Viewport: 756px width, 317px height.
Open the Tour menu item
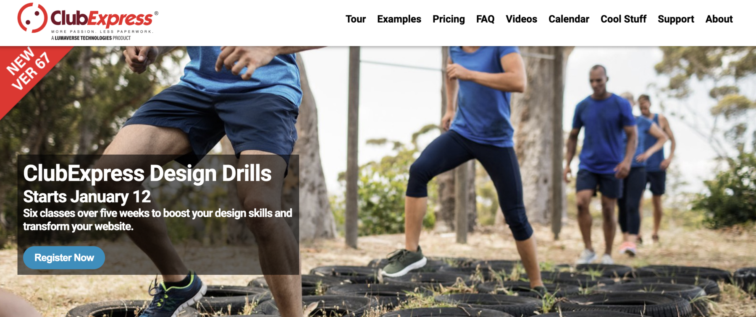[355, 19]
